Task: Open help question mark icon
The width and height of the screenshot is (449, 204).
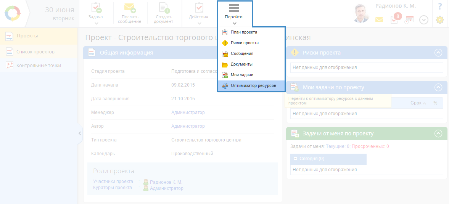Action: 440,6
